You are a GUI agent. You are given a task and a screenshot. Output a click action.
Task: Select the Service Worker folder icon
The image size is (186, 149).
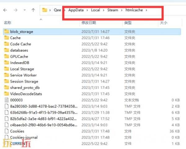pos(7,75)
